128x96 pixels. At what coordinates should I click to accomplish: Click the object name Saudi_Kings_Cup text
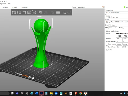point(122,34)
